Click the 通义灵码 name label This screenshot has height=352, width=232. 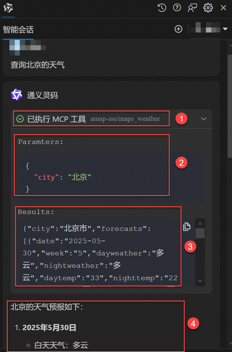(43, 95)
